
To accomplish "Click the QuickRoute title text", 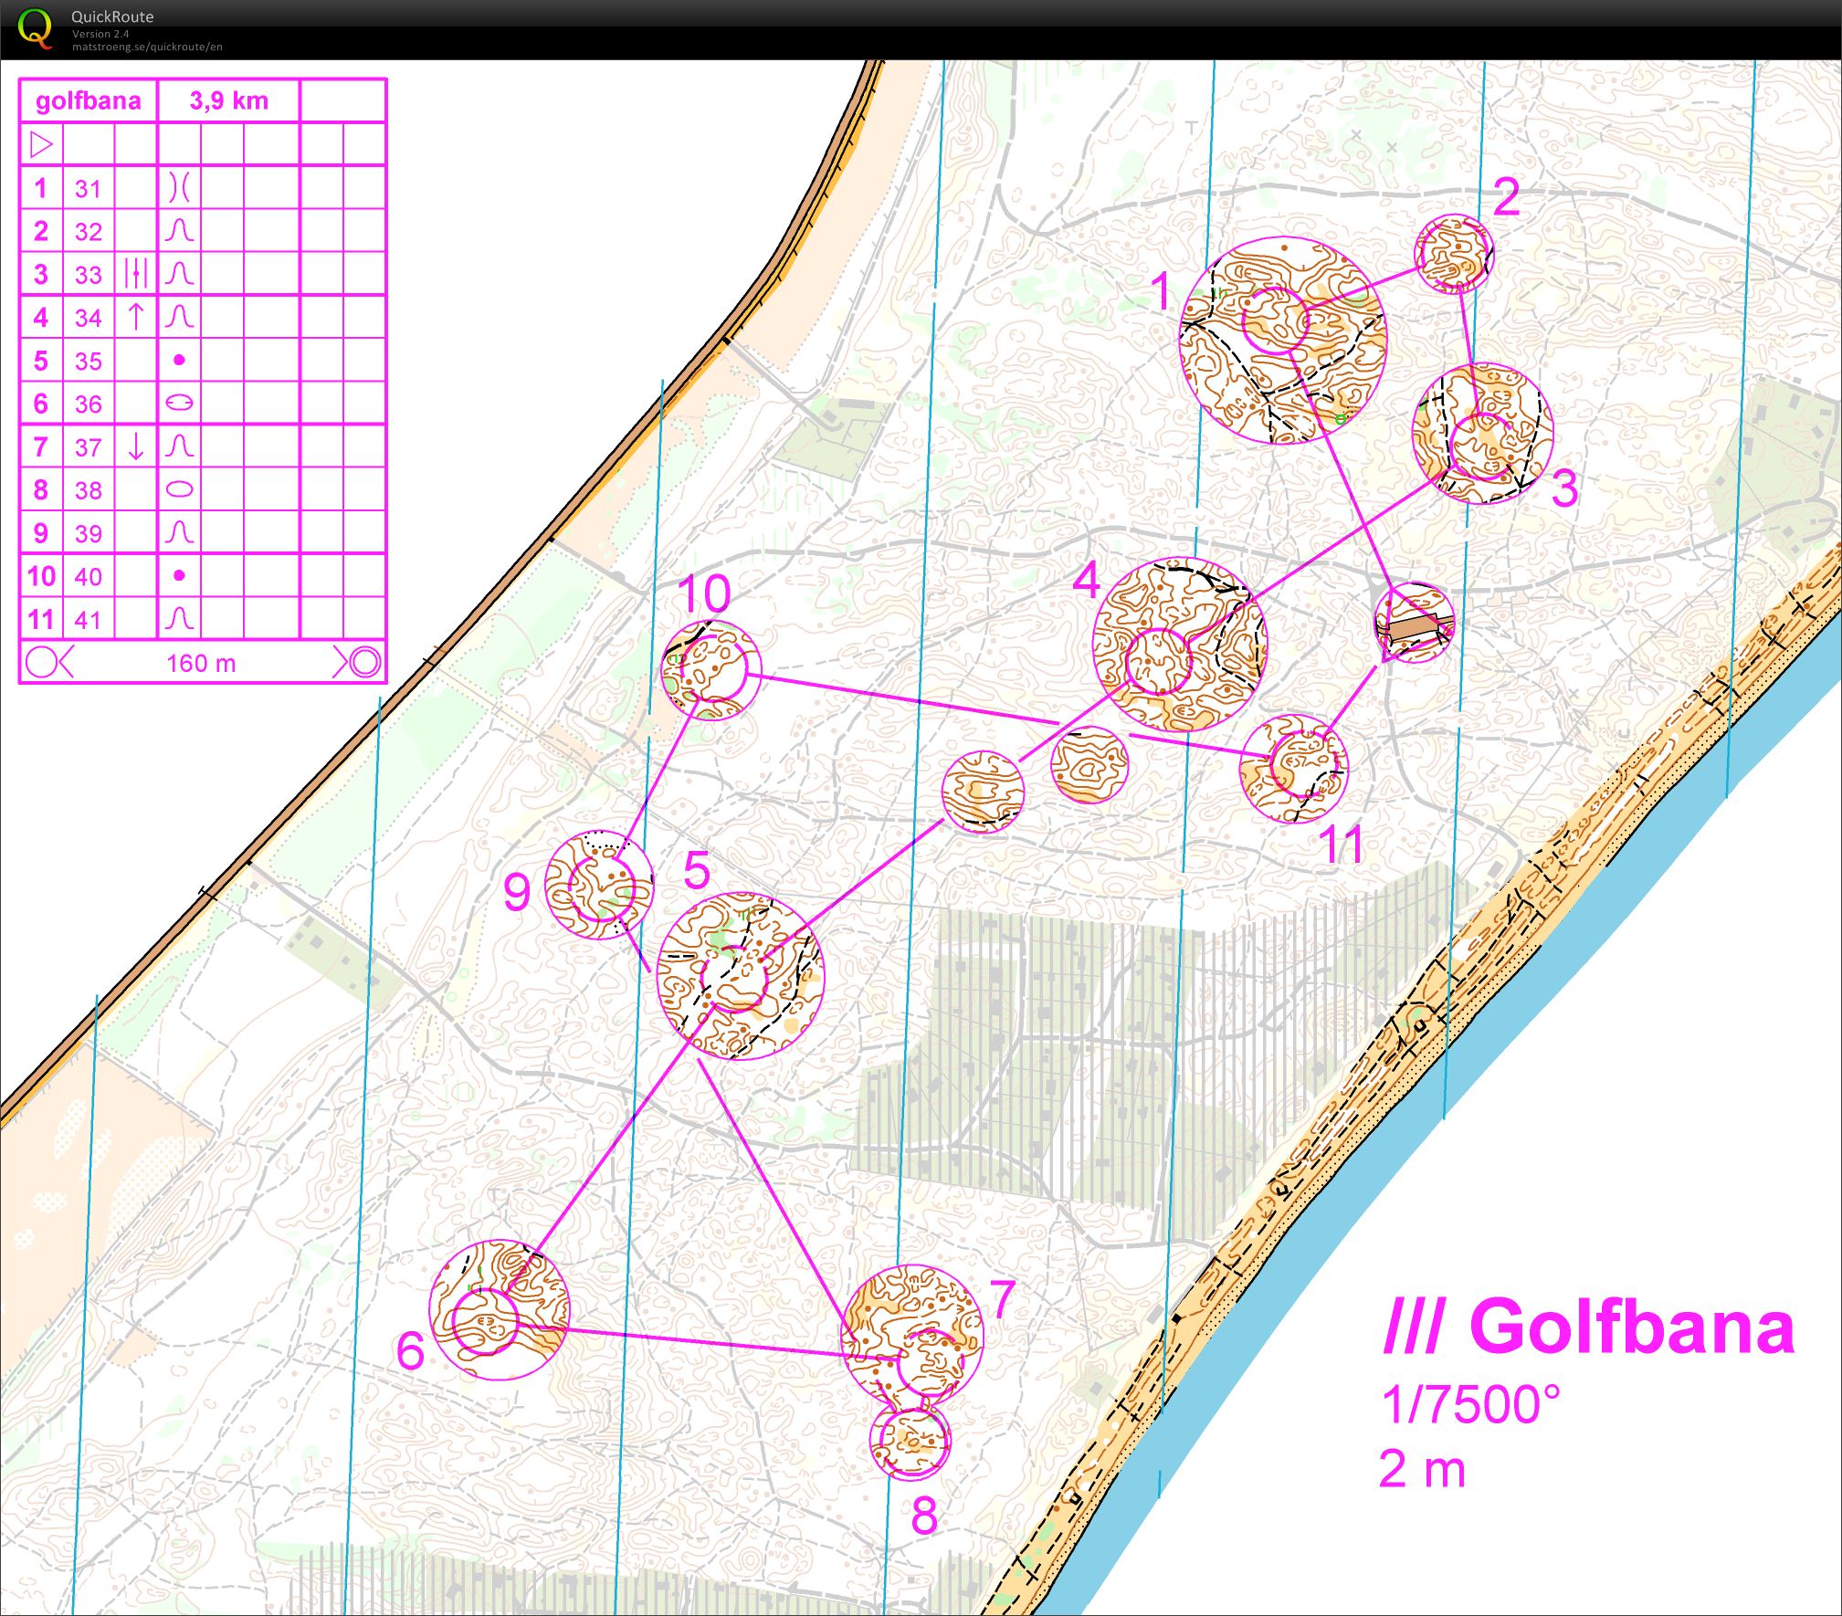I will pos(112,16).
